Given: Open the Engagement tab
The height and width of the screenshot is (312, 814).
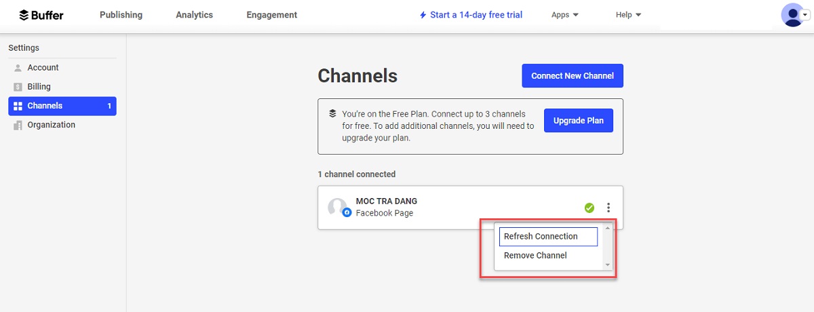Looking at the screenshot, I should click(271, 15).
